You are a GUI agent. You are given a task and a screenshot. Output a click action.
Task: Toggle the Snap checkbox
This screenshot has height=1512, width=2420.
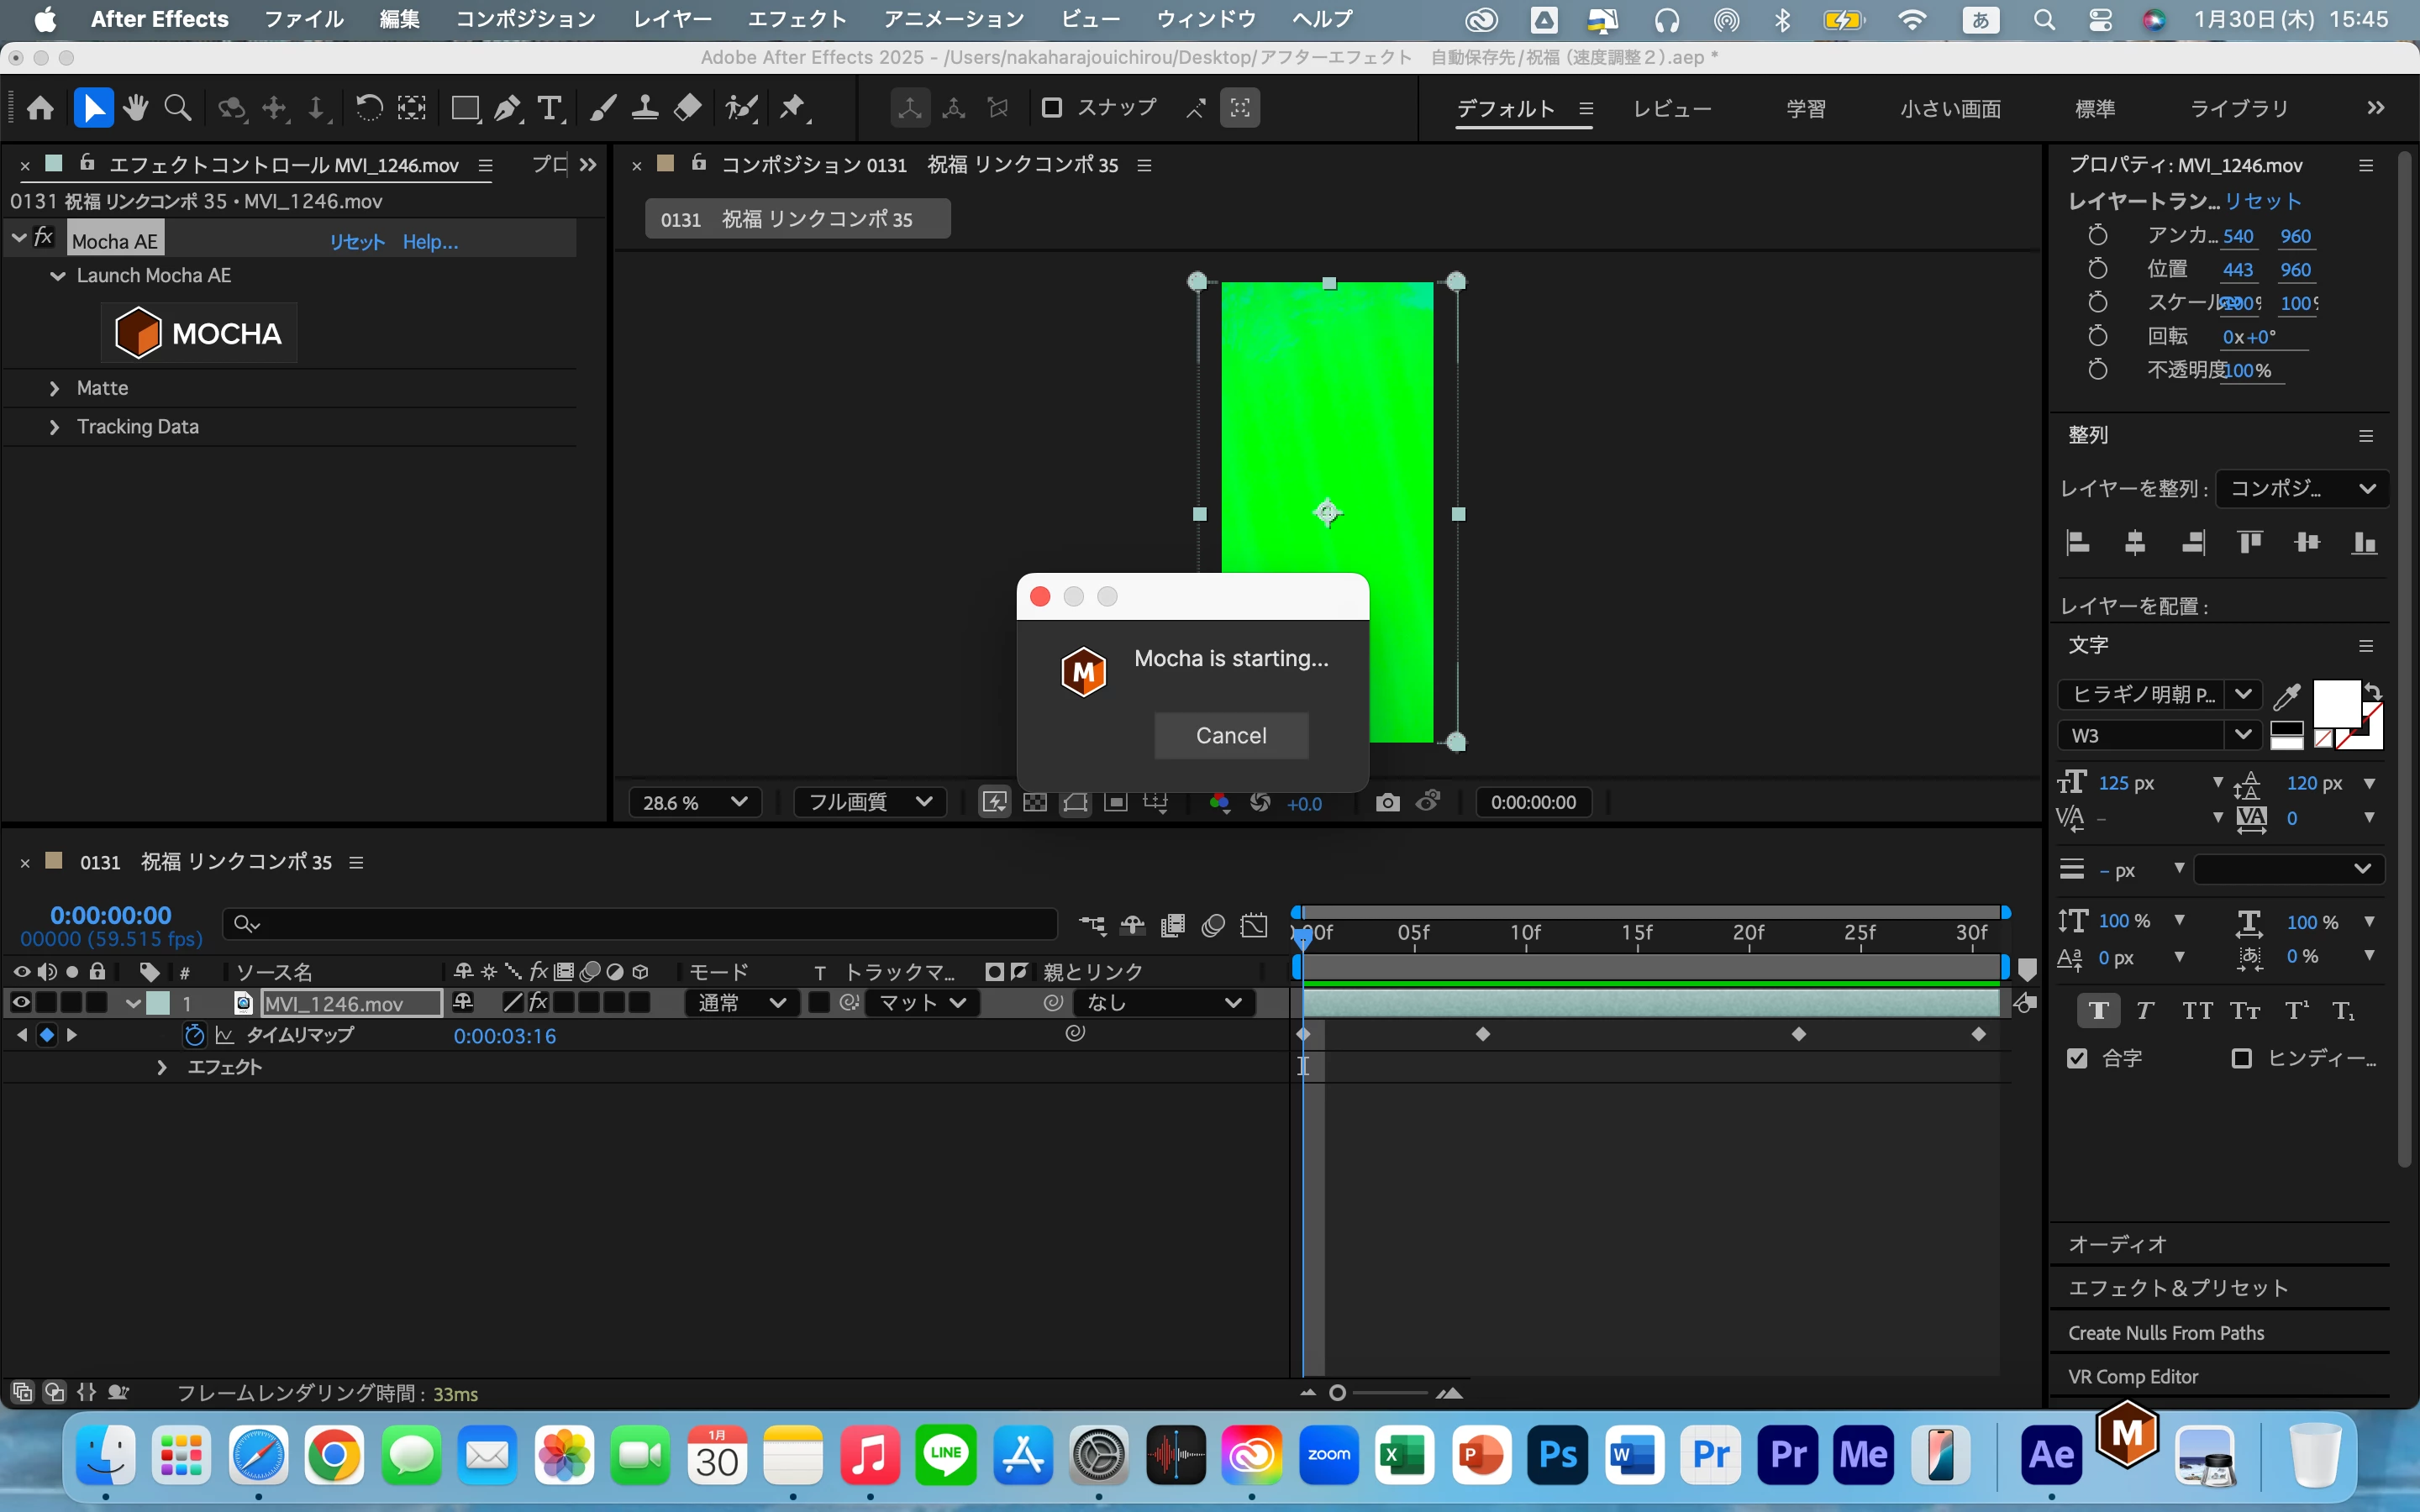click(x=1051, y=107)
